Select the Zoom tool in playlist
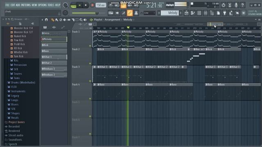 (x=81, y=20)
